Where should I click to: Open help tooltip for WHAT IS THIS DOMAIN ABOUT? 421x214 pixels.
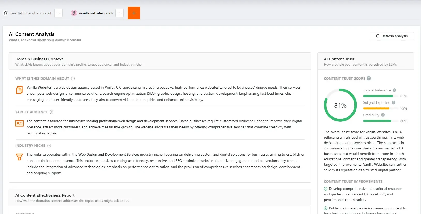[x=73, y=78]
